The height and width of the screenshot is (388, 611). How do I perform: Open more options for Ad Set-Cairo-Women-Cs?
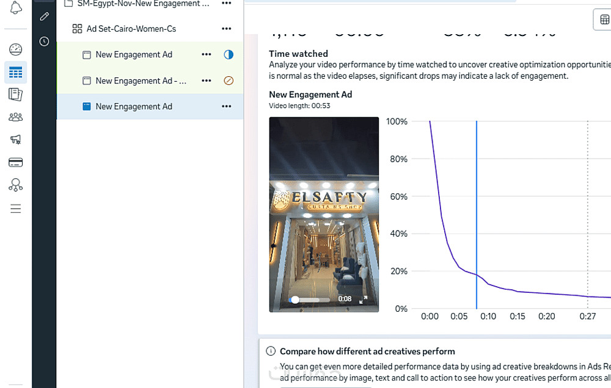227,29
